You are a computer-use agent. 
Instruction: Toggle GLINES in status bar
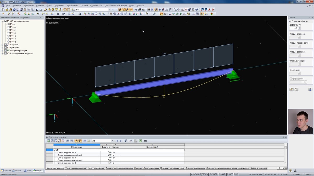(x=229, y=174)
